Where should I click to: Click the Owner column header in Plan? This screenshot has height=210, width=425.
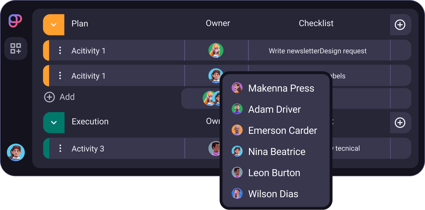(x=218, y=23)
